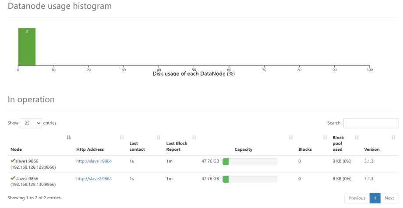
Task: Open the http://slave2:9864 link
Action: pyautogui.click(x=94, y=179)
